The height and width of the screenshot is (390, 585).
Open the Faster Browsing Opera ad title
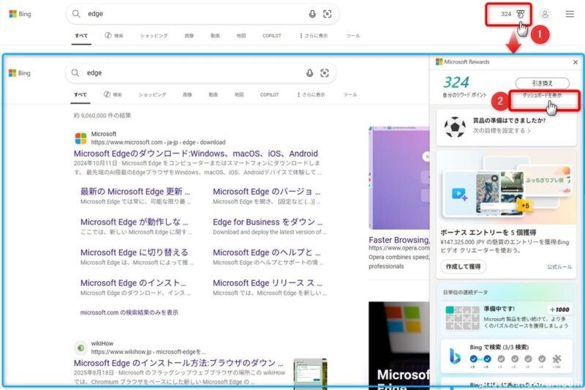tap(399, 240)
